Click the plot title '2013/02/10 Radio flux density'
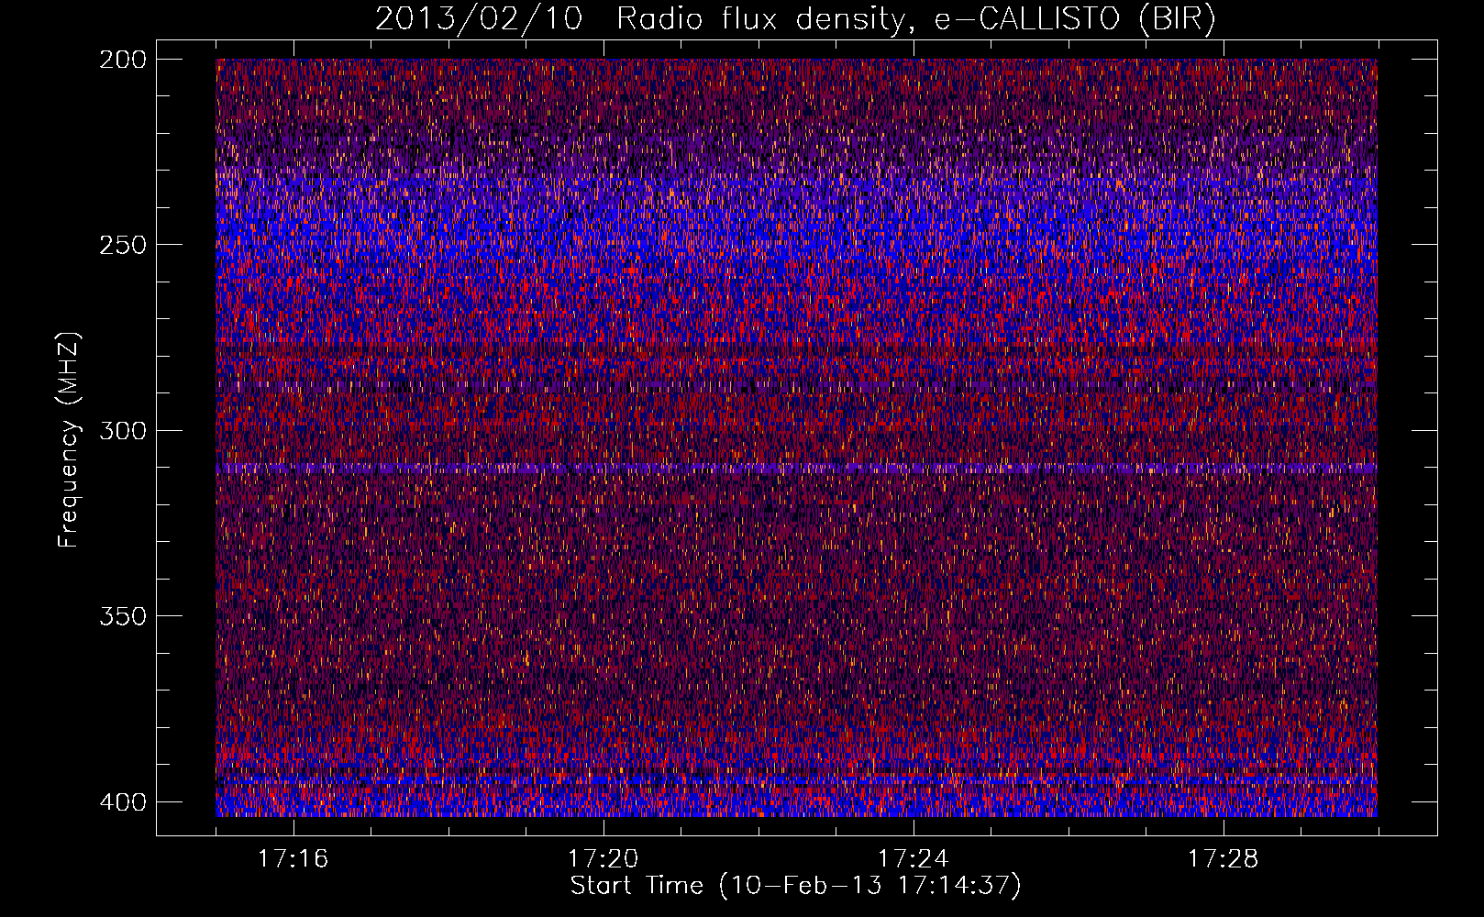 796,18
